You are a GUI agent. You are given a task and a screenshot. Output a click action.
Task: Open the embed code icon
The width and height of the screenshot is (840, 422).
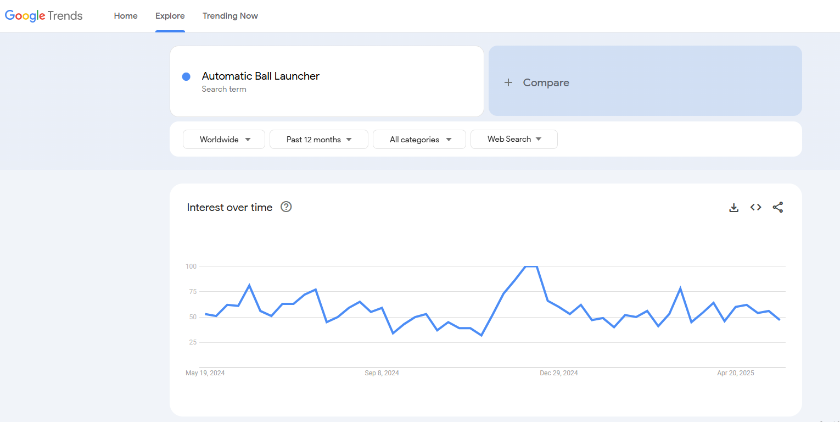click(756, 207)
